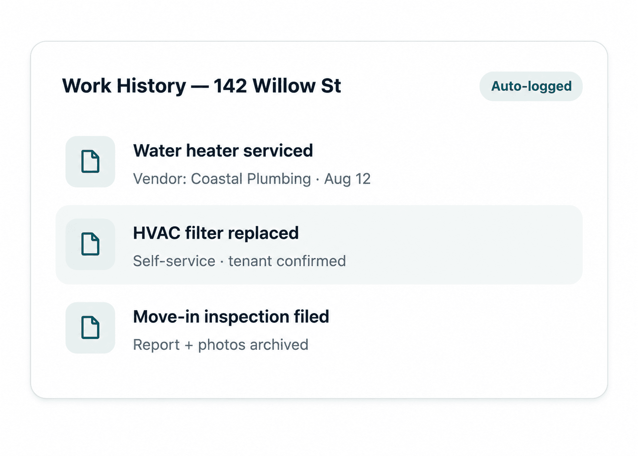The image size is (638, 456).
Task: Open the Water heater serviced entry title
Action: click(x=223, y=151)
